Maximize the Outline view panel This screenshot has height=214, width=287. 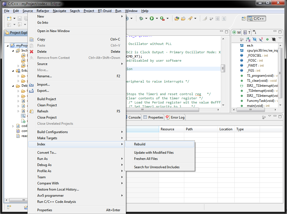pos(280,32)
